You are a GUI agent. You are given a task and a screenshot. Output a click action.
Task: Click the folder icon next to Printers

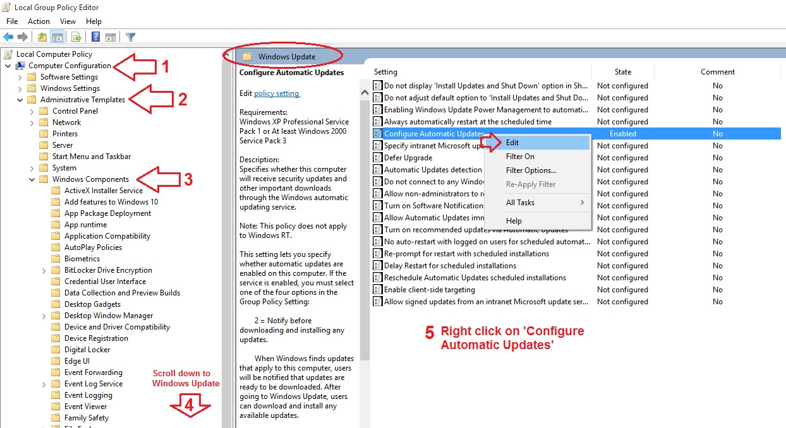[x=44, y=134]
